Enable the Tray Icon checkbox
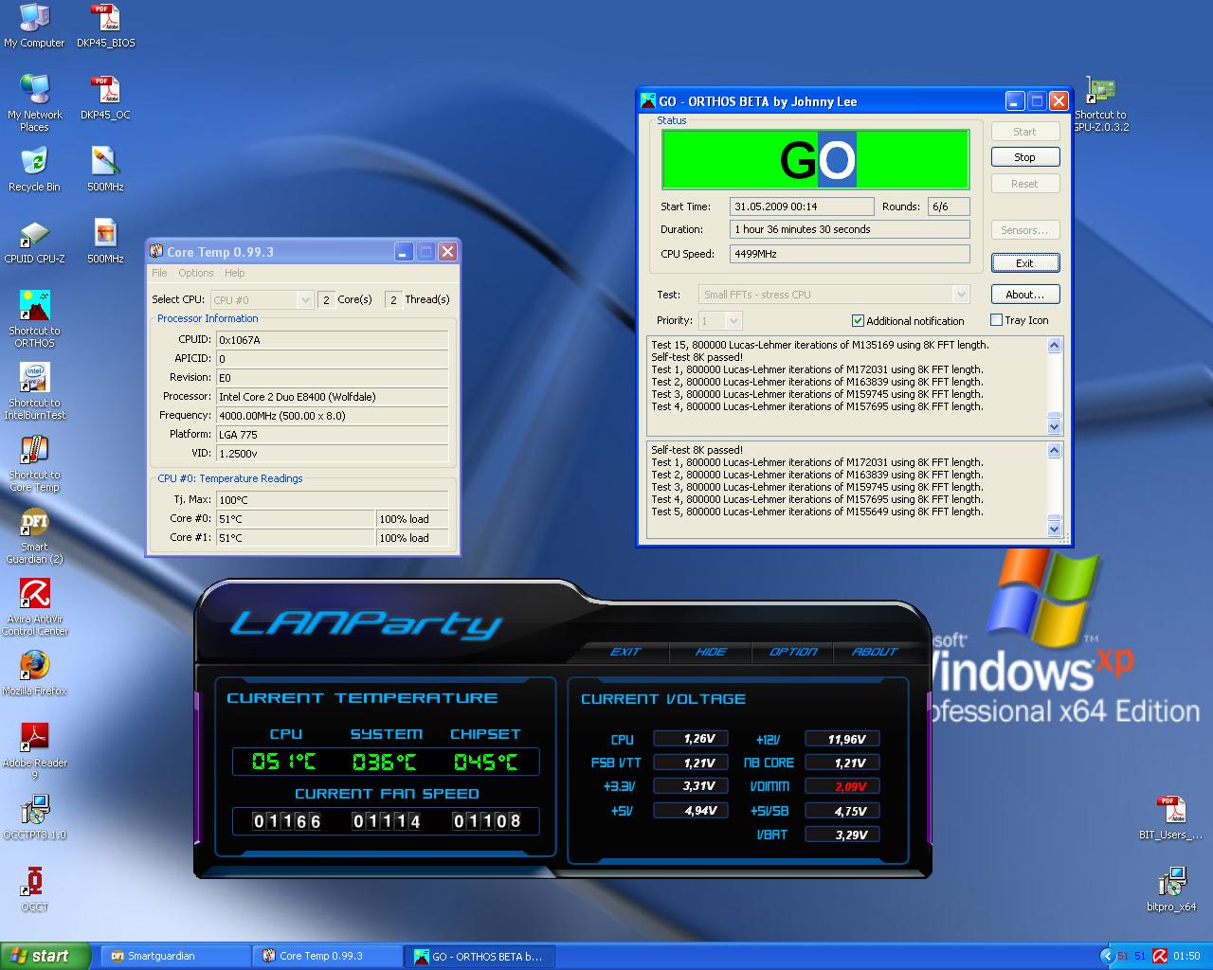The width and height of the screenshot is (1213, 970). click(x=997, y=320)
